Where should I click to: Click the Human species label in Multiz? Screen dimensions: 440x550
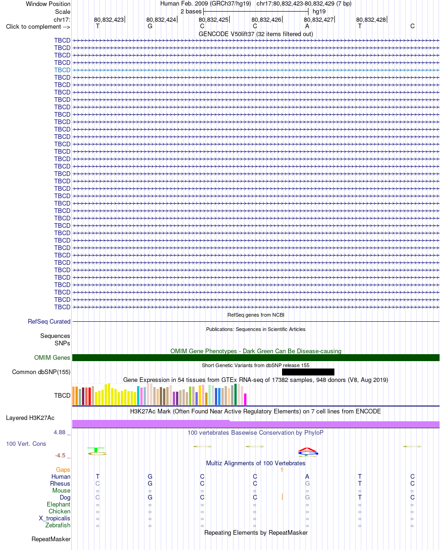(61, 477)
